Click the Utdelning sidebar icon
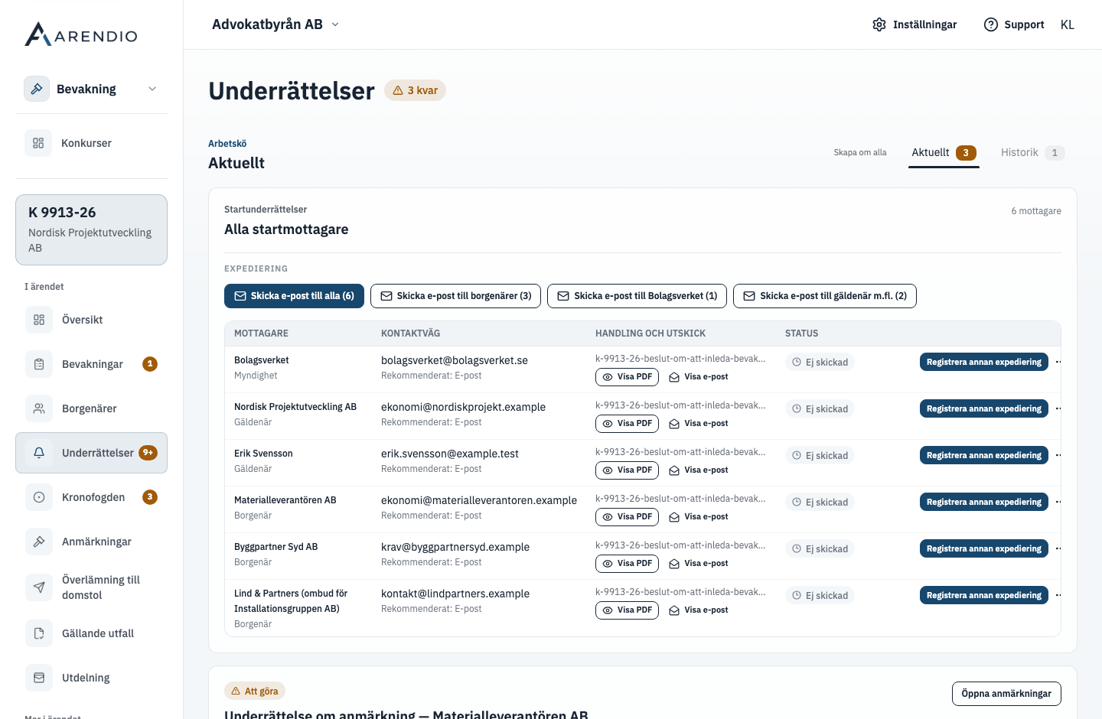1102x719 pixels. [x=39, y=678]
